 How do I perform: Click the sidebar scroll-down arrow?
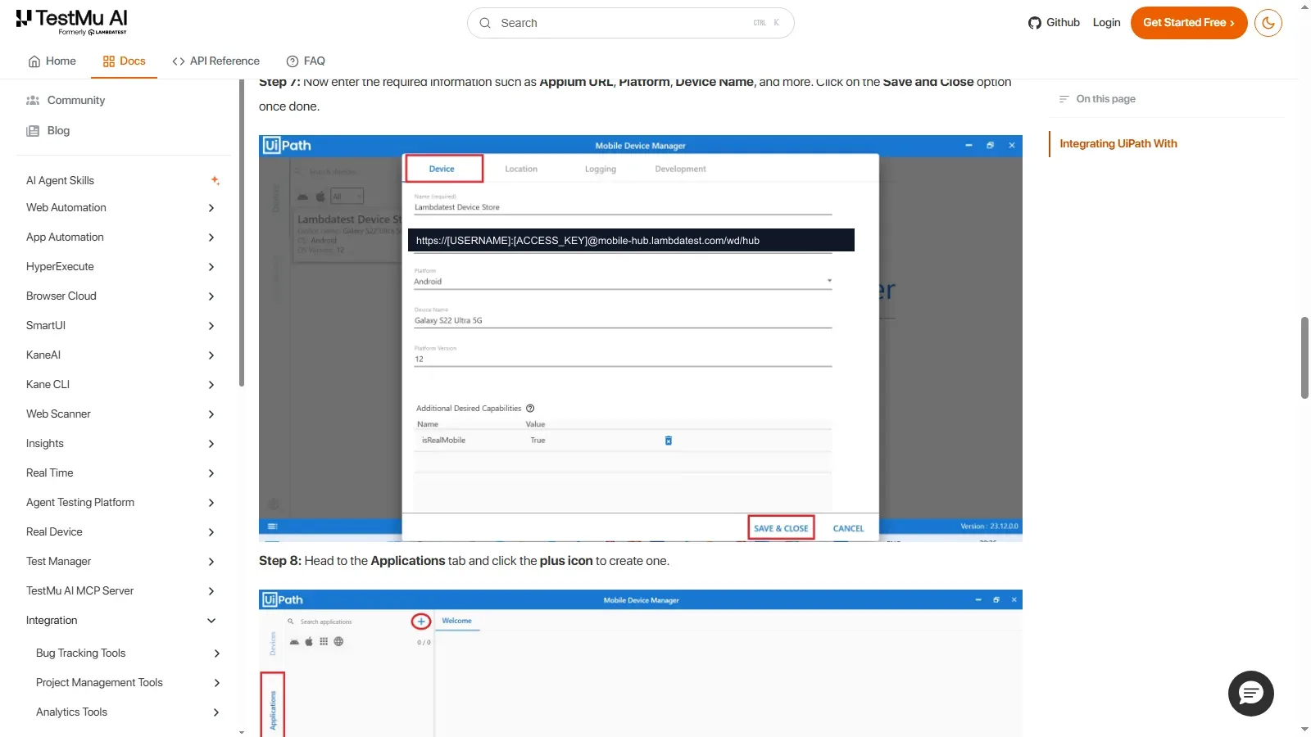[241, 732]
